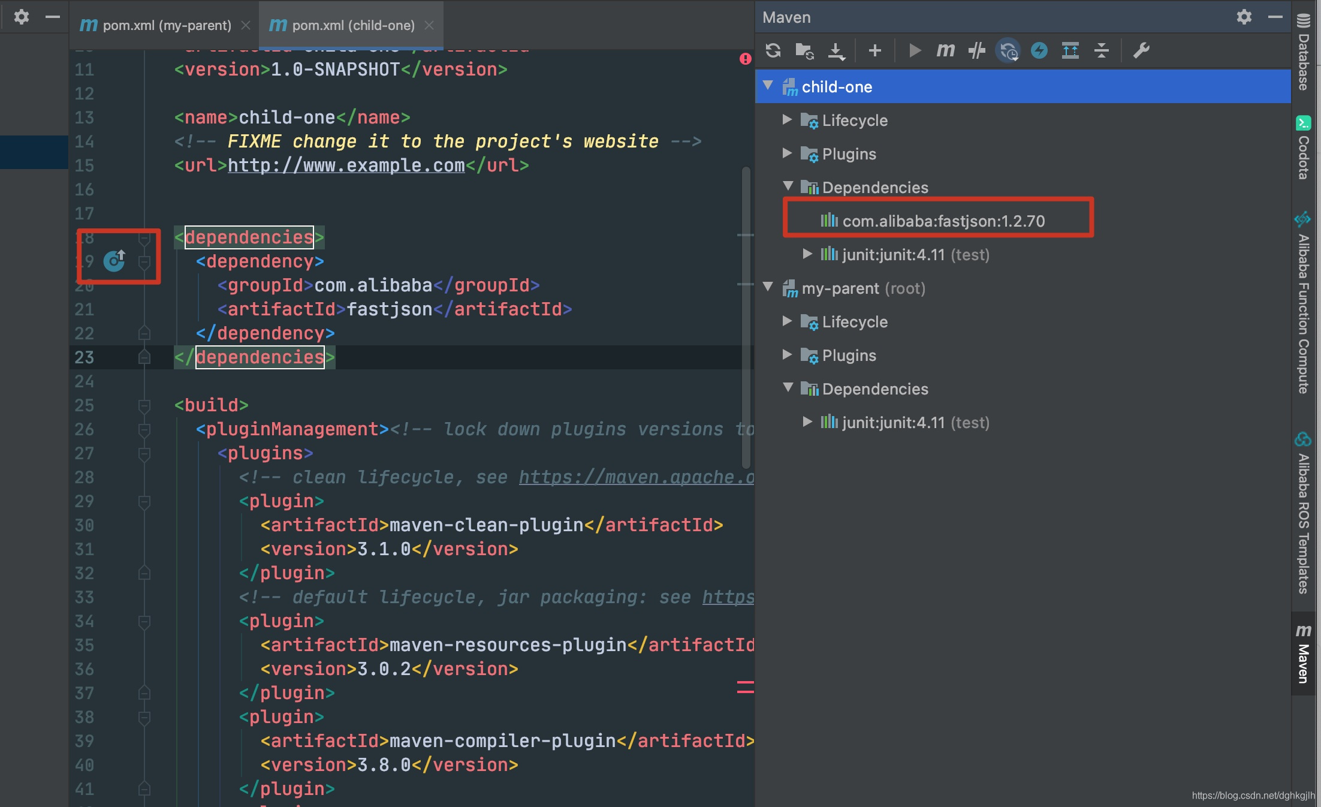Viewport: 1321px width, 807px height.
Task: Run the Maven build play icon
Action: coord(915,50)
